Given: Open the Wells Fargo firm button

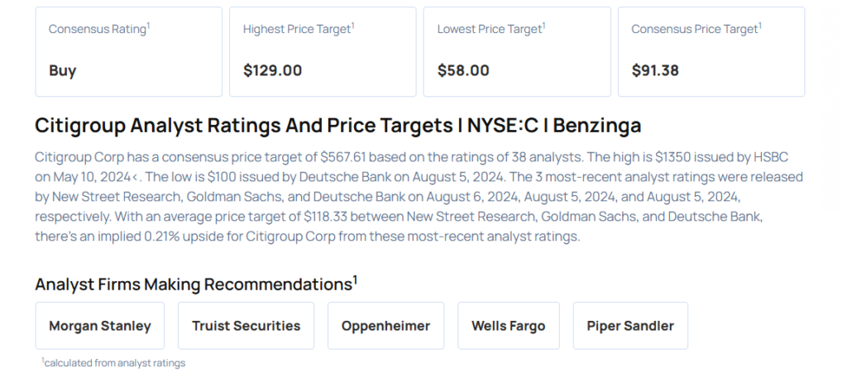Looking at the screenshot, I should coord(508,326).
